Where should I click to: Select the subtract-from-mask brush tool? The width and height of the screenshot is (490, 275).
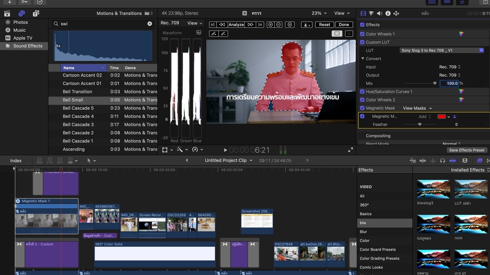pyautogui.click(x=224, y=34)
